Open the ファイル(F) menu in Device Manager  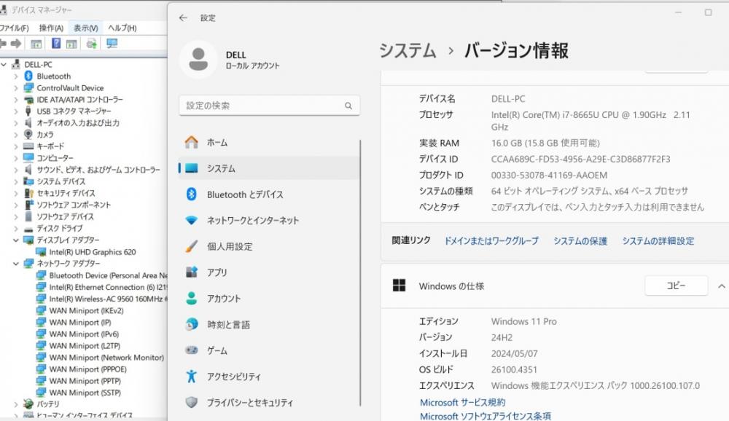click(x=14, y=28)
